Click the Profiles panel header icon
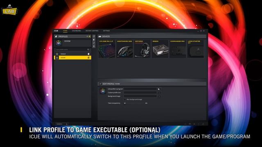This screenshot has width=262, height=147. click(56, 36)
